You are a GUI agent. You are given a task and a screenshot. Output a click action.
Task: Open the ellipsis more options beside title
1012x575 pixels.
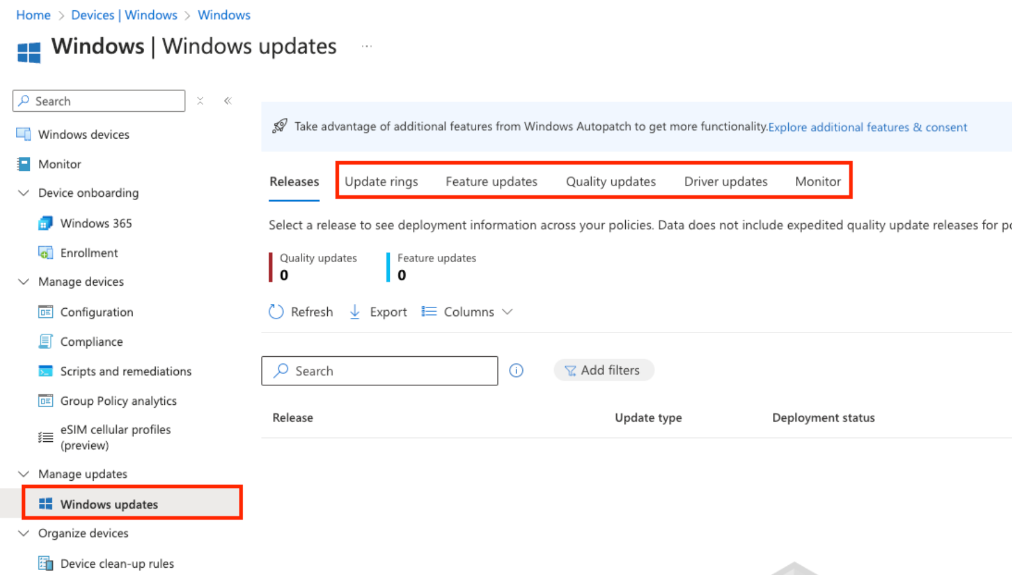pos(367,46)
